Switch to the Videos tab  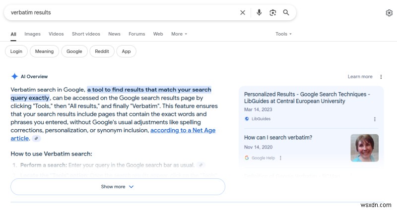pyautogui.click(x=56, y=34)
